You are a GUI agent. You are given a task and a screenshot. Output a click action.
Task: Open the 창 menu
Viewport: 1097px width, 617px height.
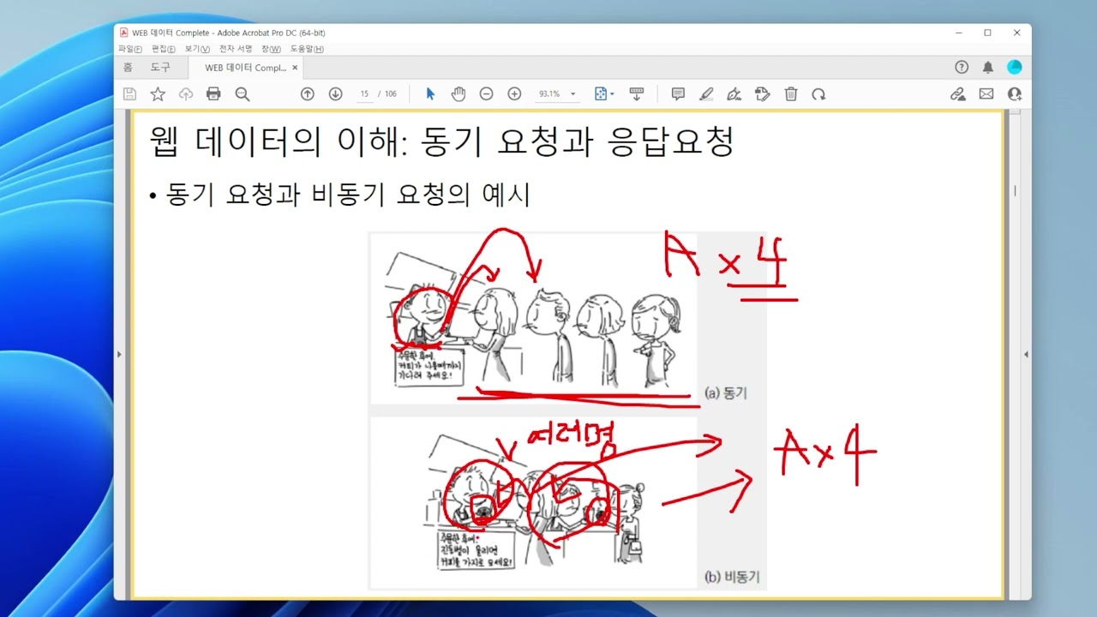tap(271, 49)
